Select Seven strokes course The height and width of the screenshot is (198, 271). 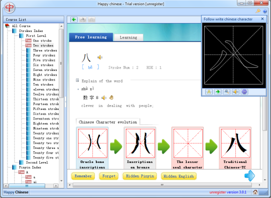click(x=45, y=70)
